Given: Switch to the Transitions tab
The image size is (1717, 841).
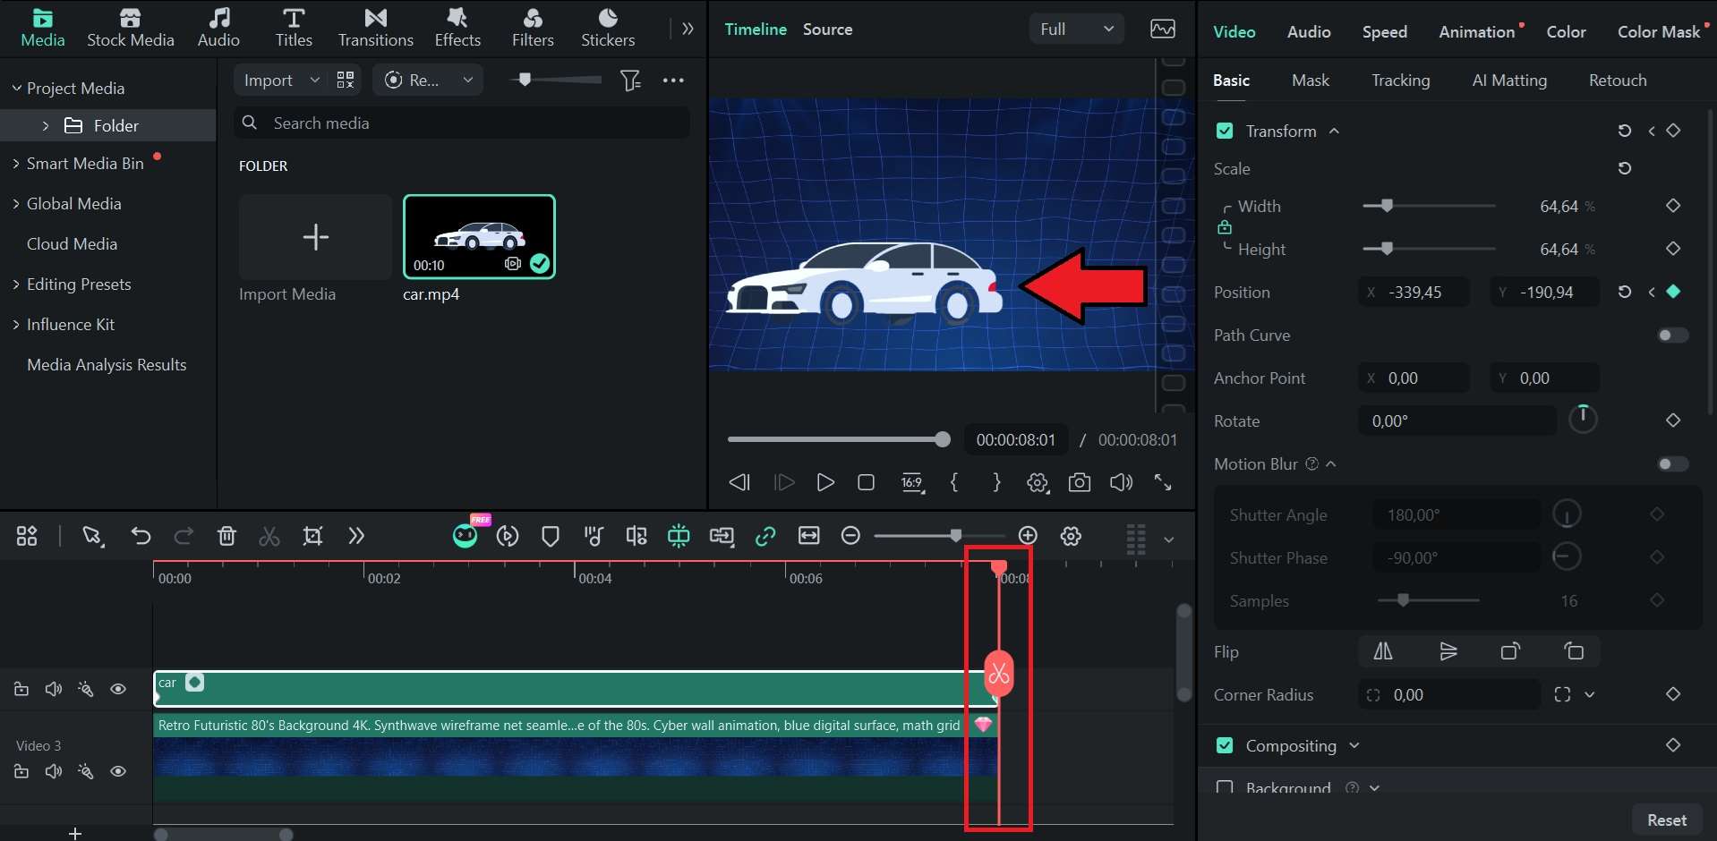Looking at the screenshot, I should pos(376,28).
